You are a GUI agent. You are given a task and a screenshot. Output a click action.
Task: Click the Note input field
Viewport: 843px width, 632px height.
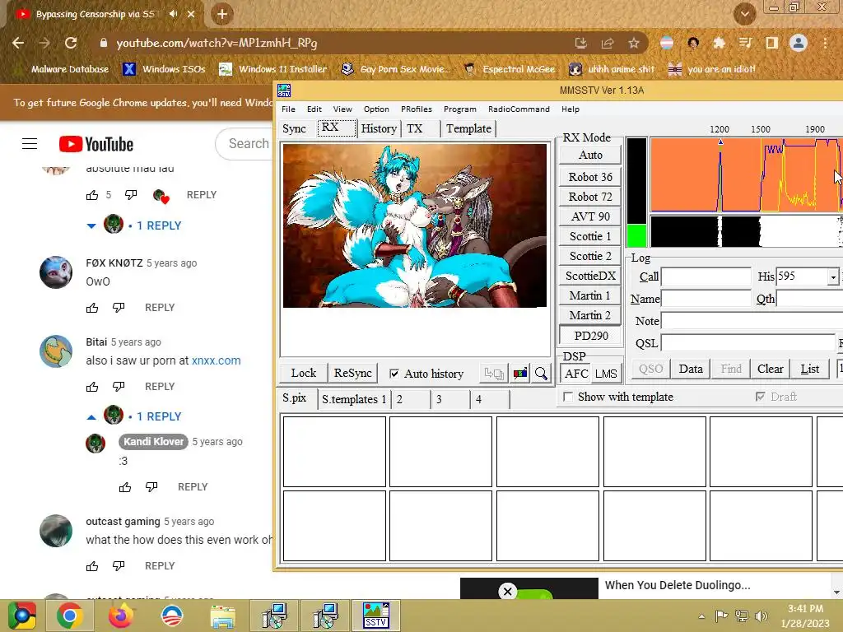(x=752, y=321)
